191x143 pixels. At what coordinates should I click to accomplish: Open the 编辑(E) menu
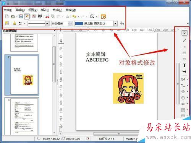20,10
